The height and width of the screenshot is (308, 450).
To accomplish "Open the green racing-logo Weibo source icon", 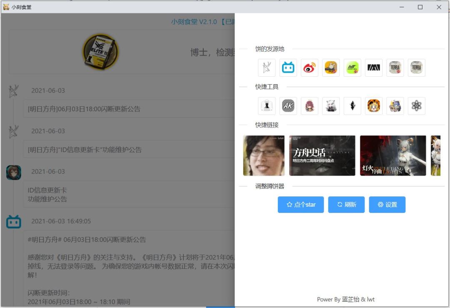I will [352, 68].
